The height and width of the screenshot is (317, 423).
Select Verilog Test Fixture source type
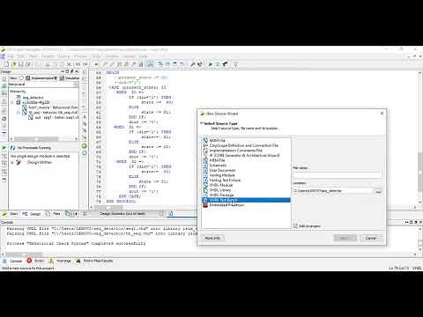click(225, 181)
